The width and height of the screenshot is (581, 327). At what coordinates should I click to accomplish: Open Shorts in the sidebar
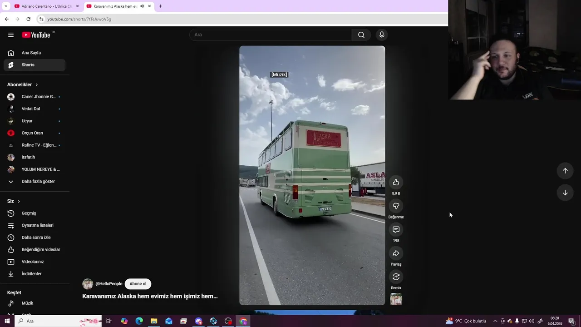pyautogui.click(x=34, y=65)
